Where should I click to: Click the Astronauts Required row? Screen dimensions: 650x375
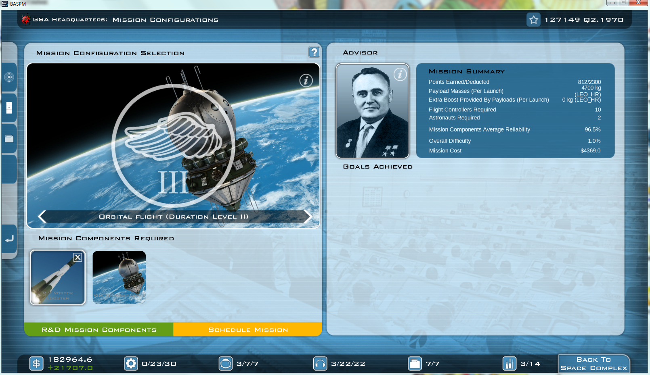click(515, 118)
